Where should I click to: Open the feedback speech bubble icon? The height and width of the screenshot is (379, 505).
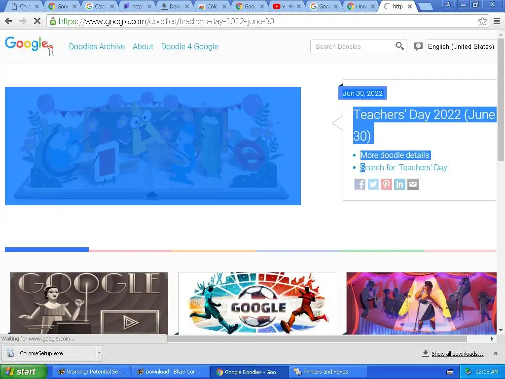418,46
